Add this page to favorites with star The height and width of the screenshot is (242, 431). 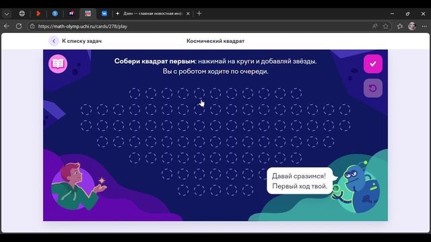tap(386, 26)
